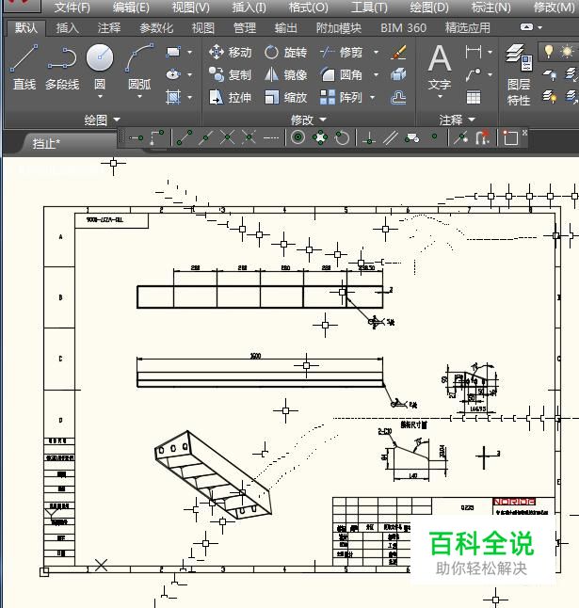This screenshot has width=579, height=608.
Task: Click the rectangle draw tool icon
Action: pos(173,52)
